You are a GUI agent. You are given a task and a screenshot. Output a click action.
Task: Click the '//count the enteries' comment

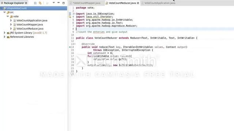(x=102, y=32)
